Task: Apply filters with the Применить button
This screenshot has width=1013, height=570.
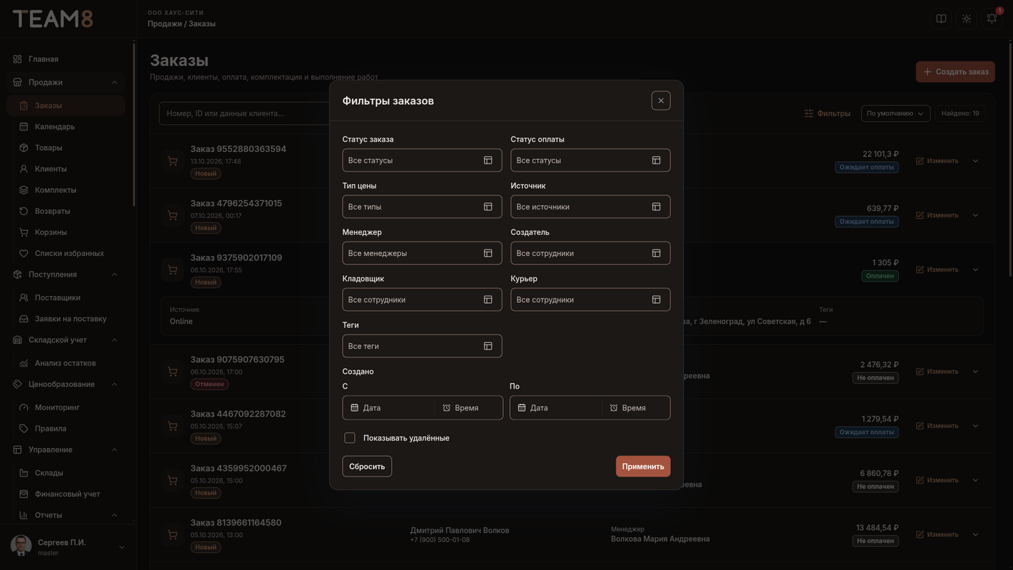Action: tap(643, 467)
